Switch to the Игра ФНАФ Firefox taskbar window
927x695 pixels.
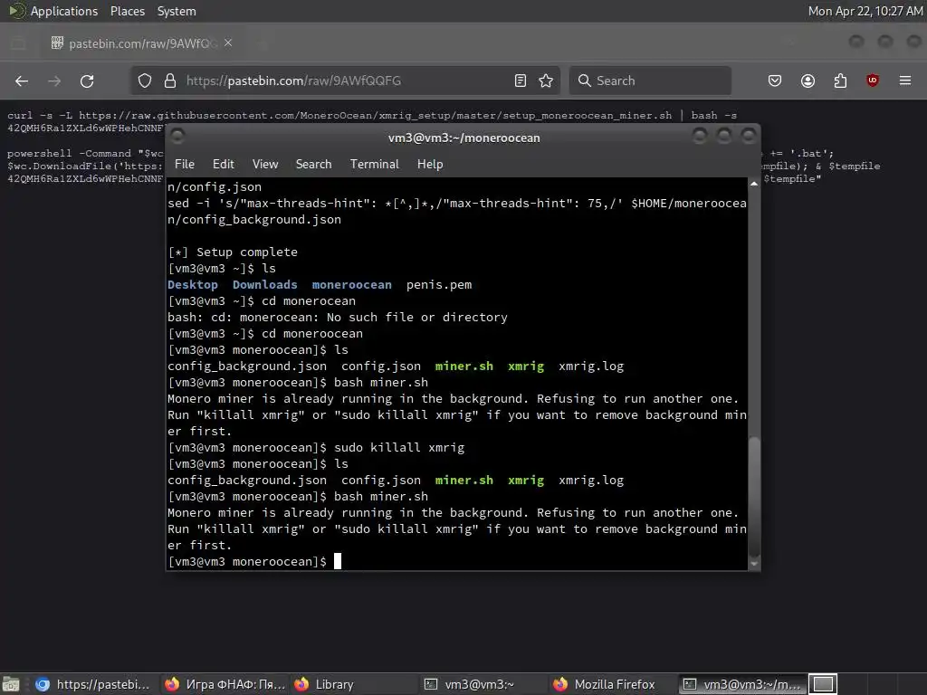point(225,684)
